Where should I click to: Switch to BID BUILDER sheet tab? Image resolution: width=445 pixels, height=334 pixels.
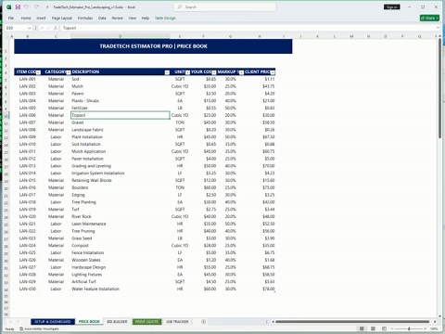pyautogui.click(x=117, y=322)
